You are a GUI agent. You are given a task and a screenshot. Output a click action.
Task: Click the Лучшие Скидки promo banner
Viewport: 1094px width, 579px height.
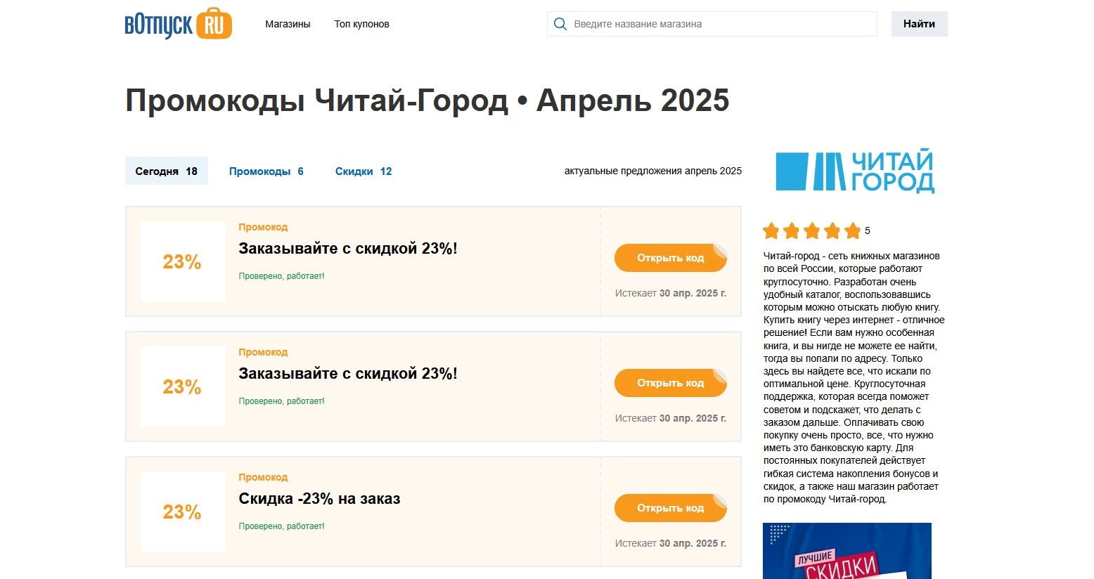[x=847, y=552]
